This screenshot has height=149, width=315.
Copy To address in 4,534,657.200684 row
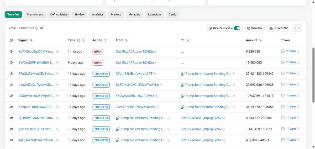pos(224,118)
